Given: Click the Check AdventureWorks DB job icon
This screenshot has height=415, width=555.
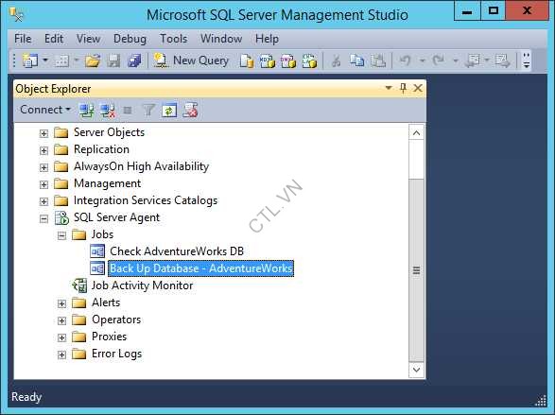Looking at the screenshot, I should coord(97,251).
